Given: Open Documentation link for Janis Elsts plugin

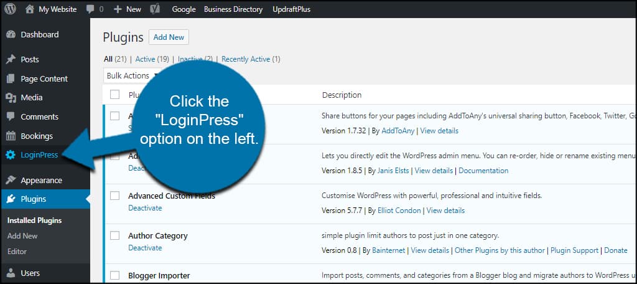Looking at the screenshot, I should click(x=483, y=171).
